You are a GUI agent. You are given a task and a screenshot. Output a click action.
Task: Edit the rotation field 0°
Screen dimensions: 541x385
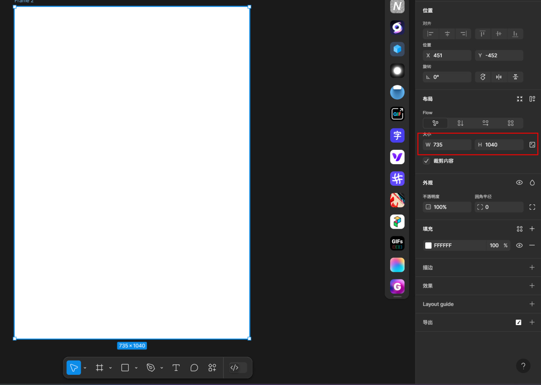coord(447,77)
